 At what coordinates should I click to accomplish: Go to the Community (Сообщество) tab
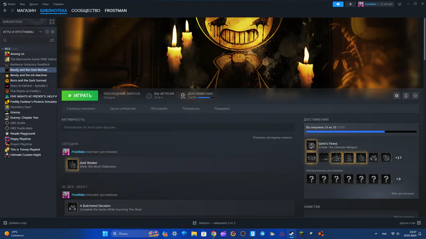[x=86, y=10]
